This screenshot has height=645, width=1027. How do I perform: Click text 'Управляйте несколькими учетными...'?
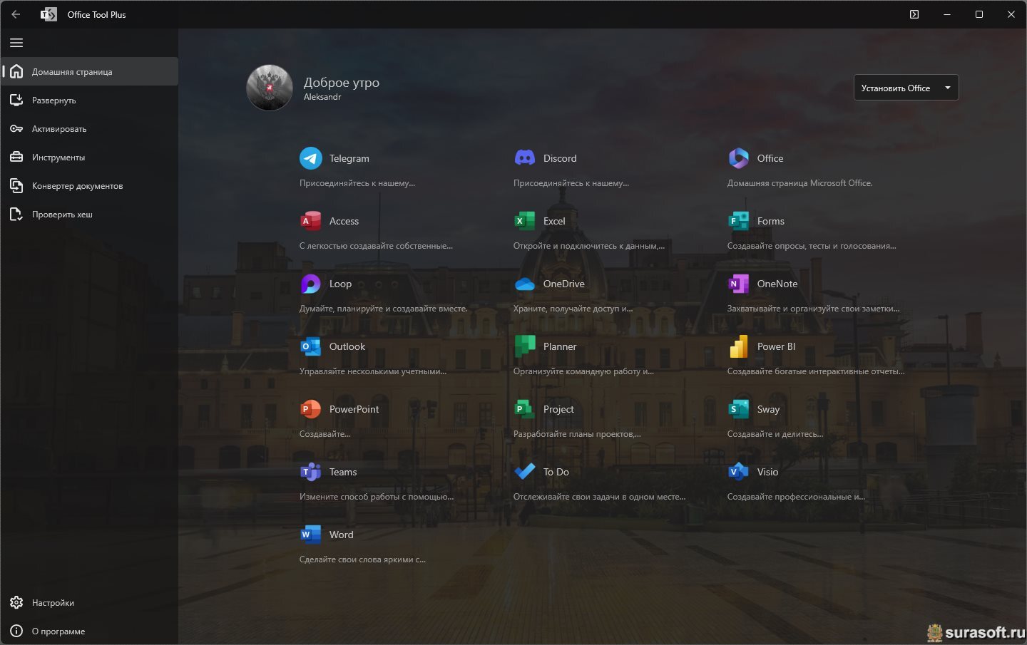(x=373, y=371)
